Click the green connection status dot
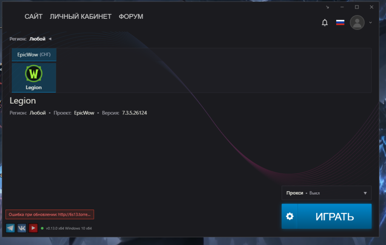386x245 pixels. click(x=42, y=228)
